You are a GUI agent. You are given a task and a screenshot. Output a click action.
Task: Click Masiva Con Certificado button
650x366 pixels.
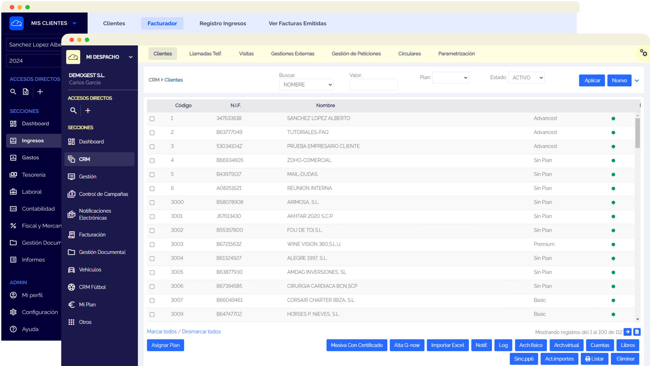[357, 345]
